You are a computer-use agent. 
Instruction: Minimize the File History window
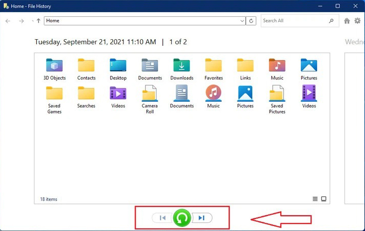320,6
